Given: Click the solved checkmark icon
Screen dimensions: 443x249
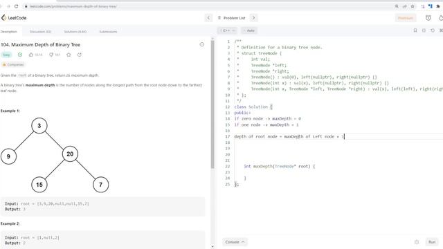Looking at the screenshot, I should 20,55.
